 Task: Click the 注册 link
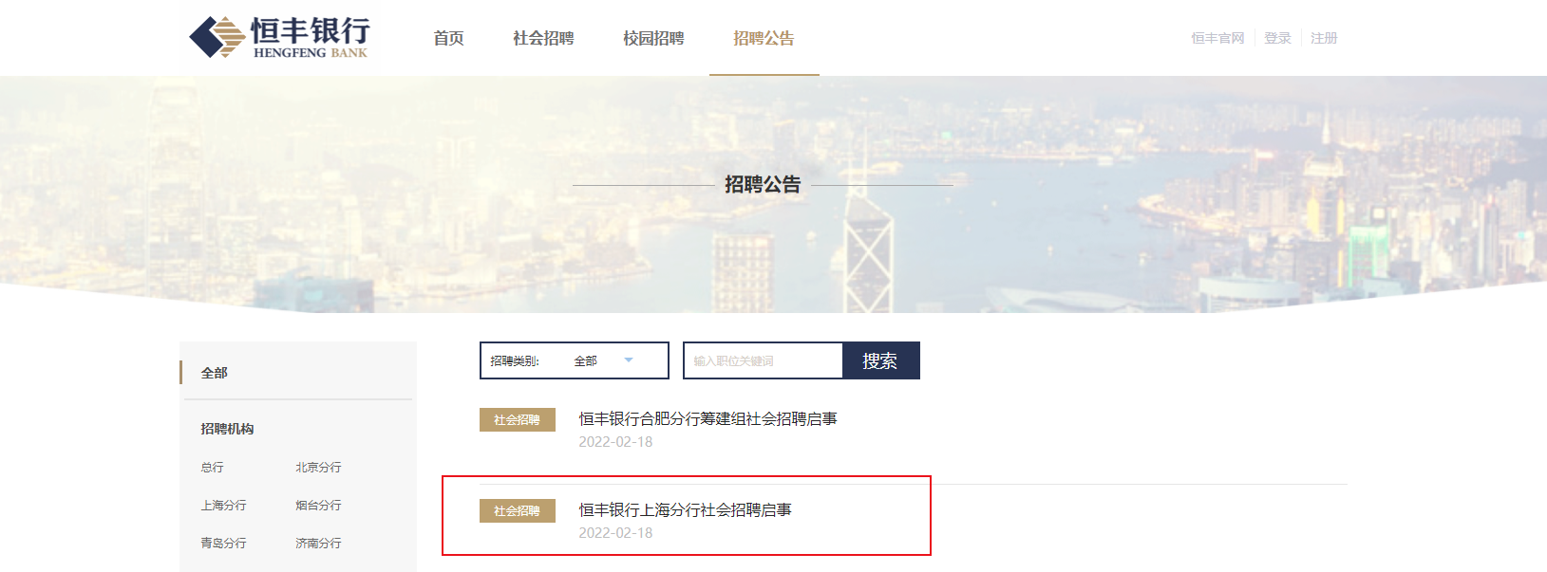[x=1324, y=38]
